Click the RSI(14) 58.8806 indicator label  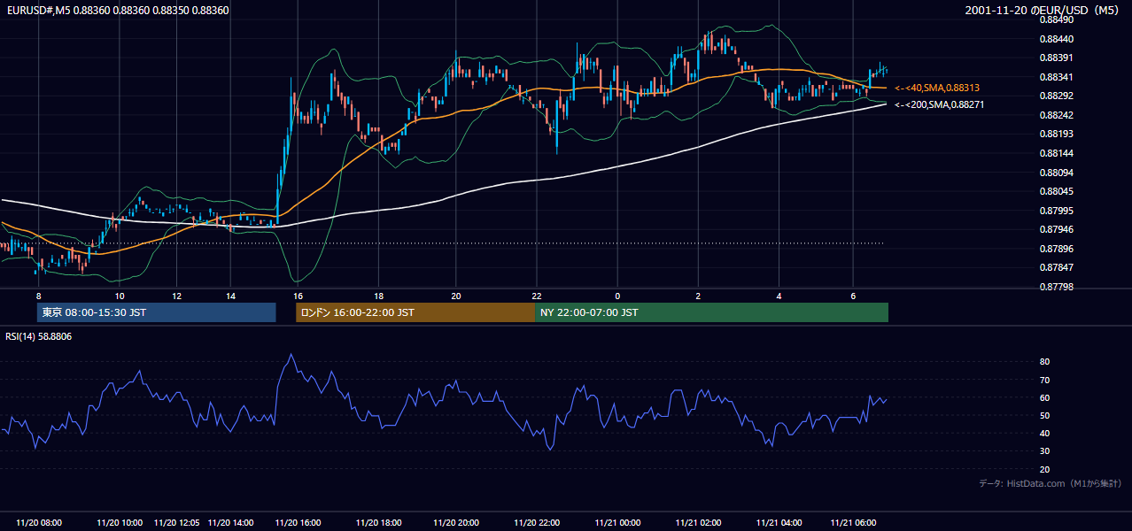(39, 336)
